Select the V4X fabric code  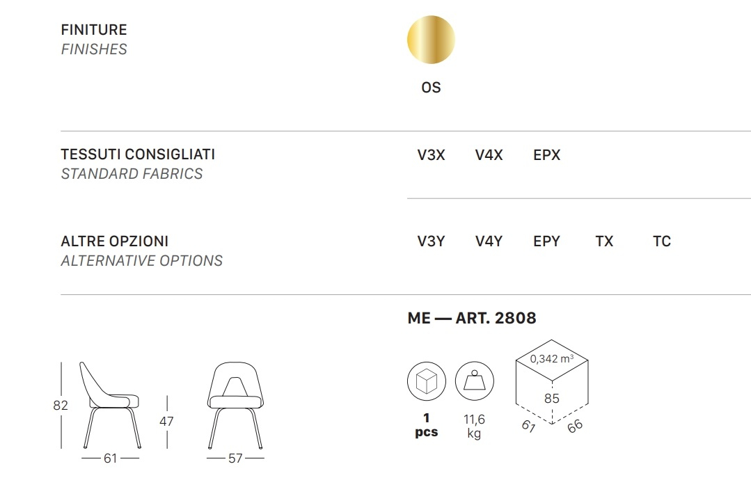(x=489, y=154)
